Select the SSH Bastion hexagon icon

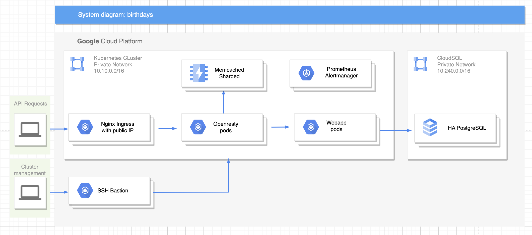[85, 190]
